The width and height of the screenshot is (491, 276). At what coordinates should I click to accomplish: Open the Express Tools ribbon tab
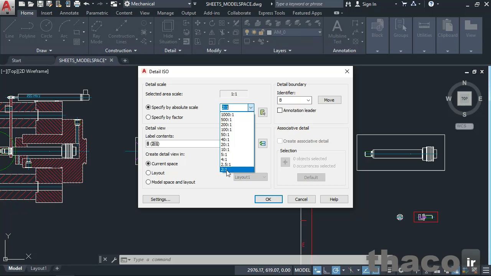click(x=272, y=13)
